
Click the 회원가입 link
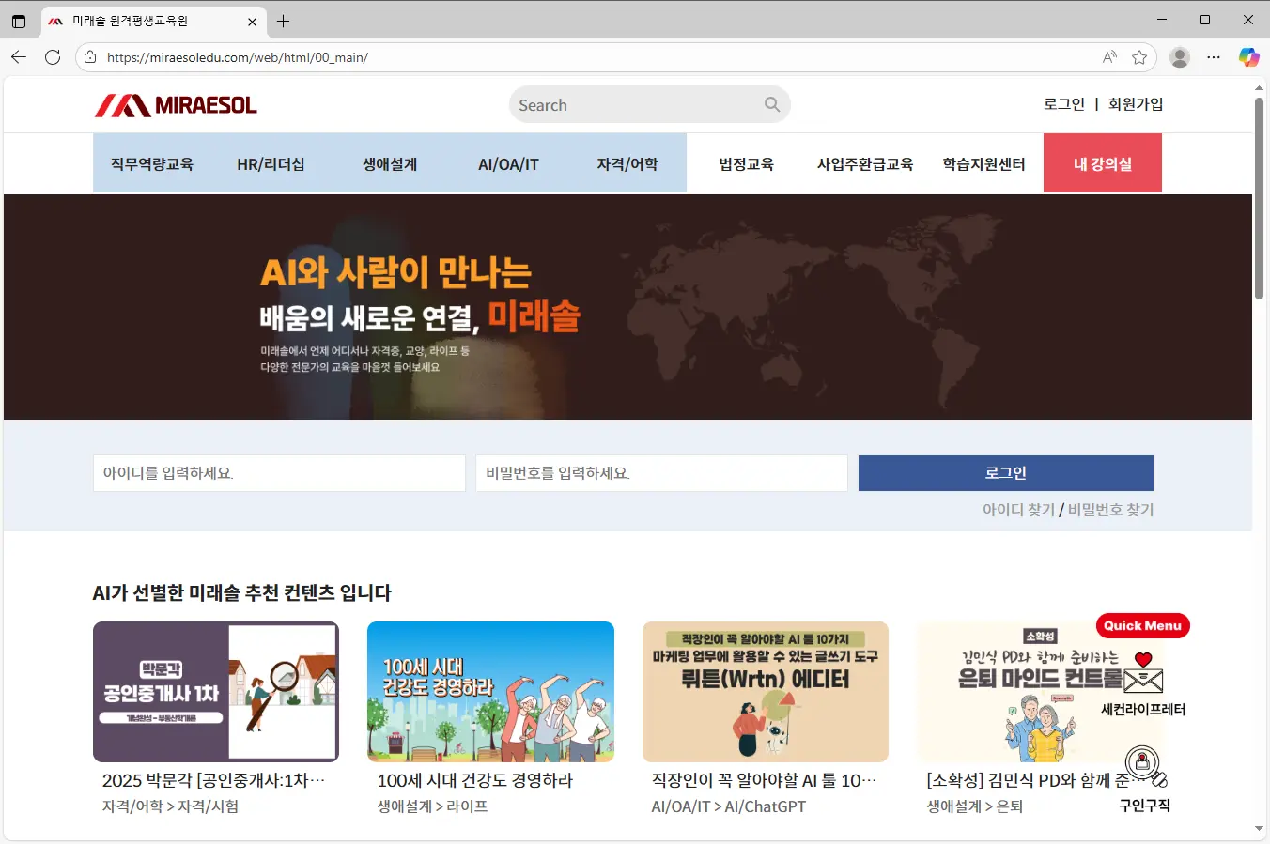(x=1136, y=104)
